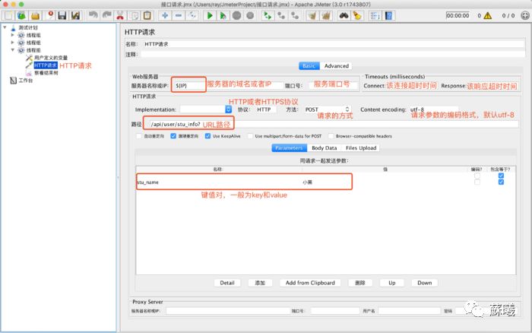The height and width of the screenshot is (333, 532).
Task: Select HTTP请求 node in the tree
Action: [x=46, y=65]
